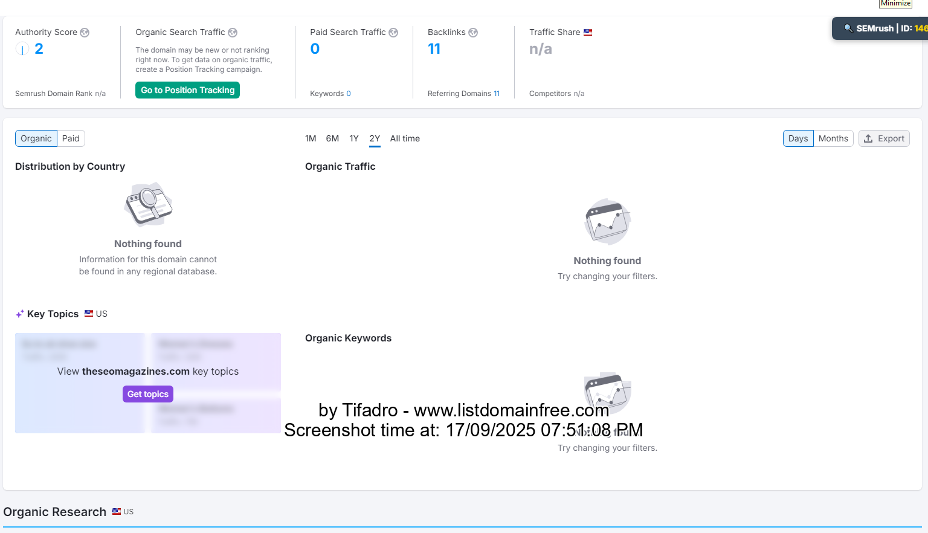Click the Traffic Share n/a value
The height and width of the screenshot is (533, 928).
coord(541,49)
